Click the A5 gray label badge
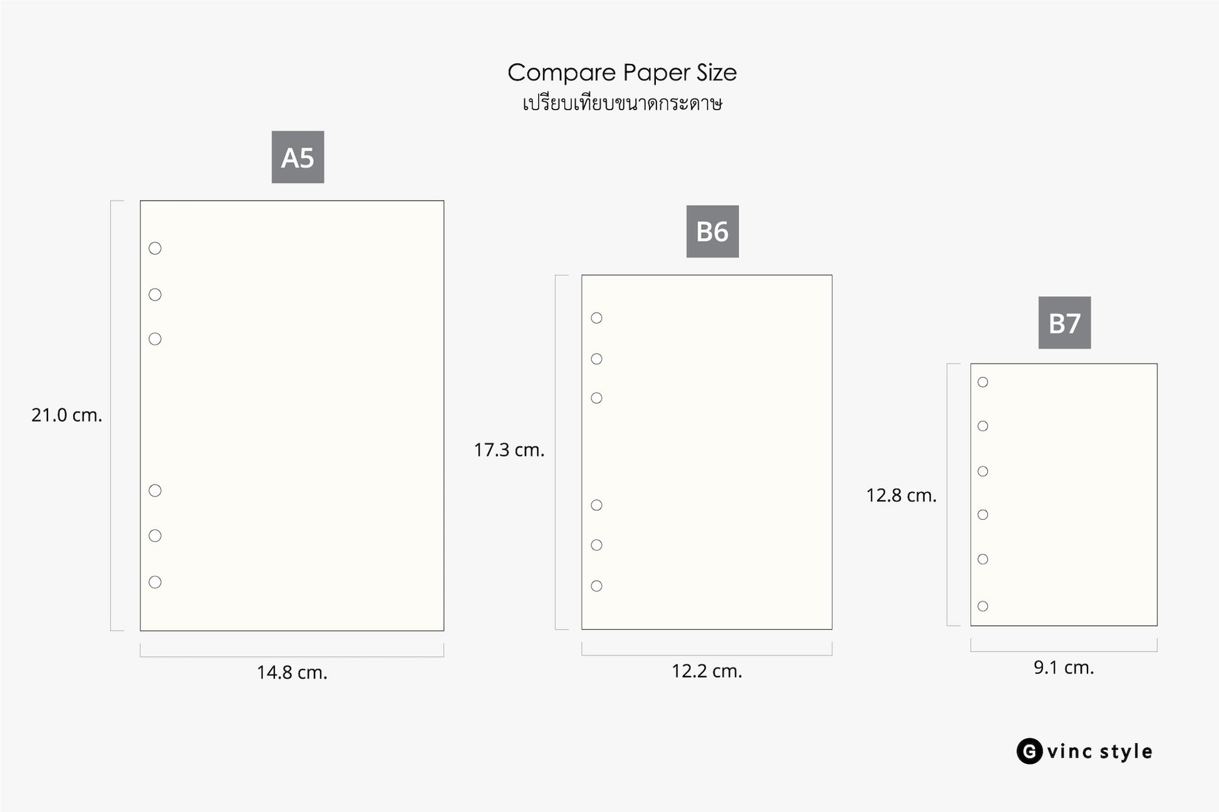This screenshot has height=812, width=1219. click(298, 157)
